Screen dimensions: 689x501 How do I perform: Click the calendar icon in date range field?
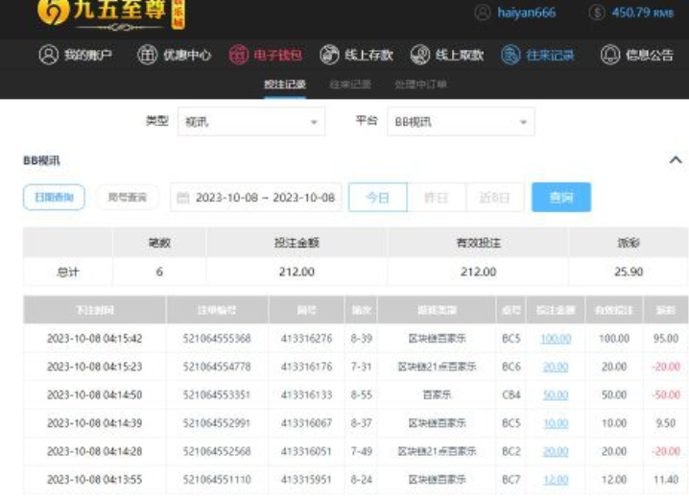tap(182, 198)
